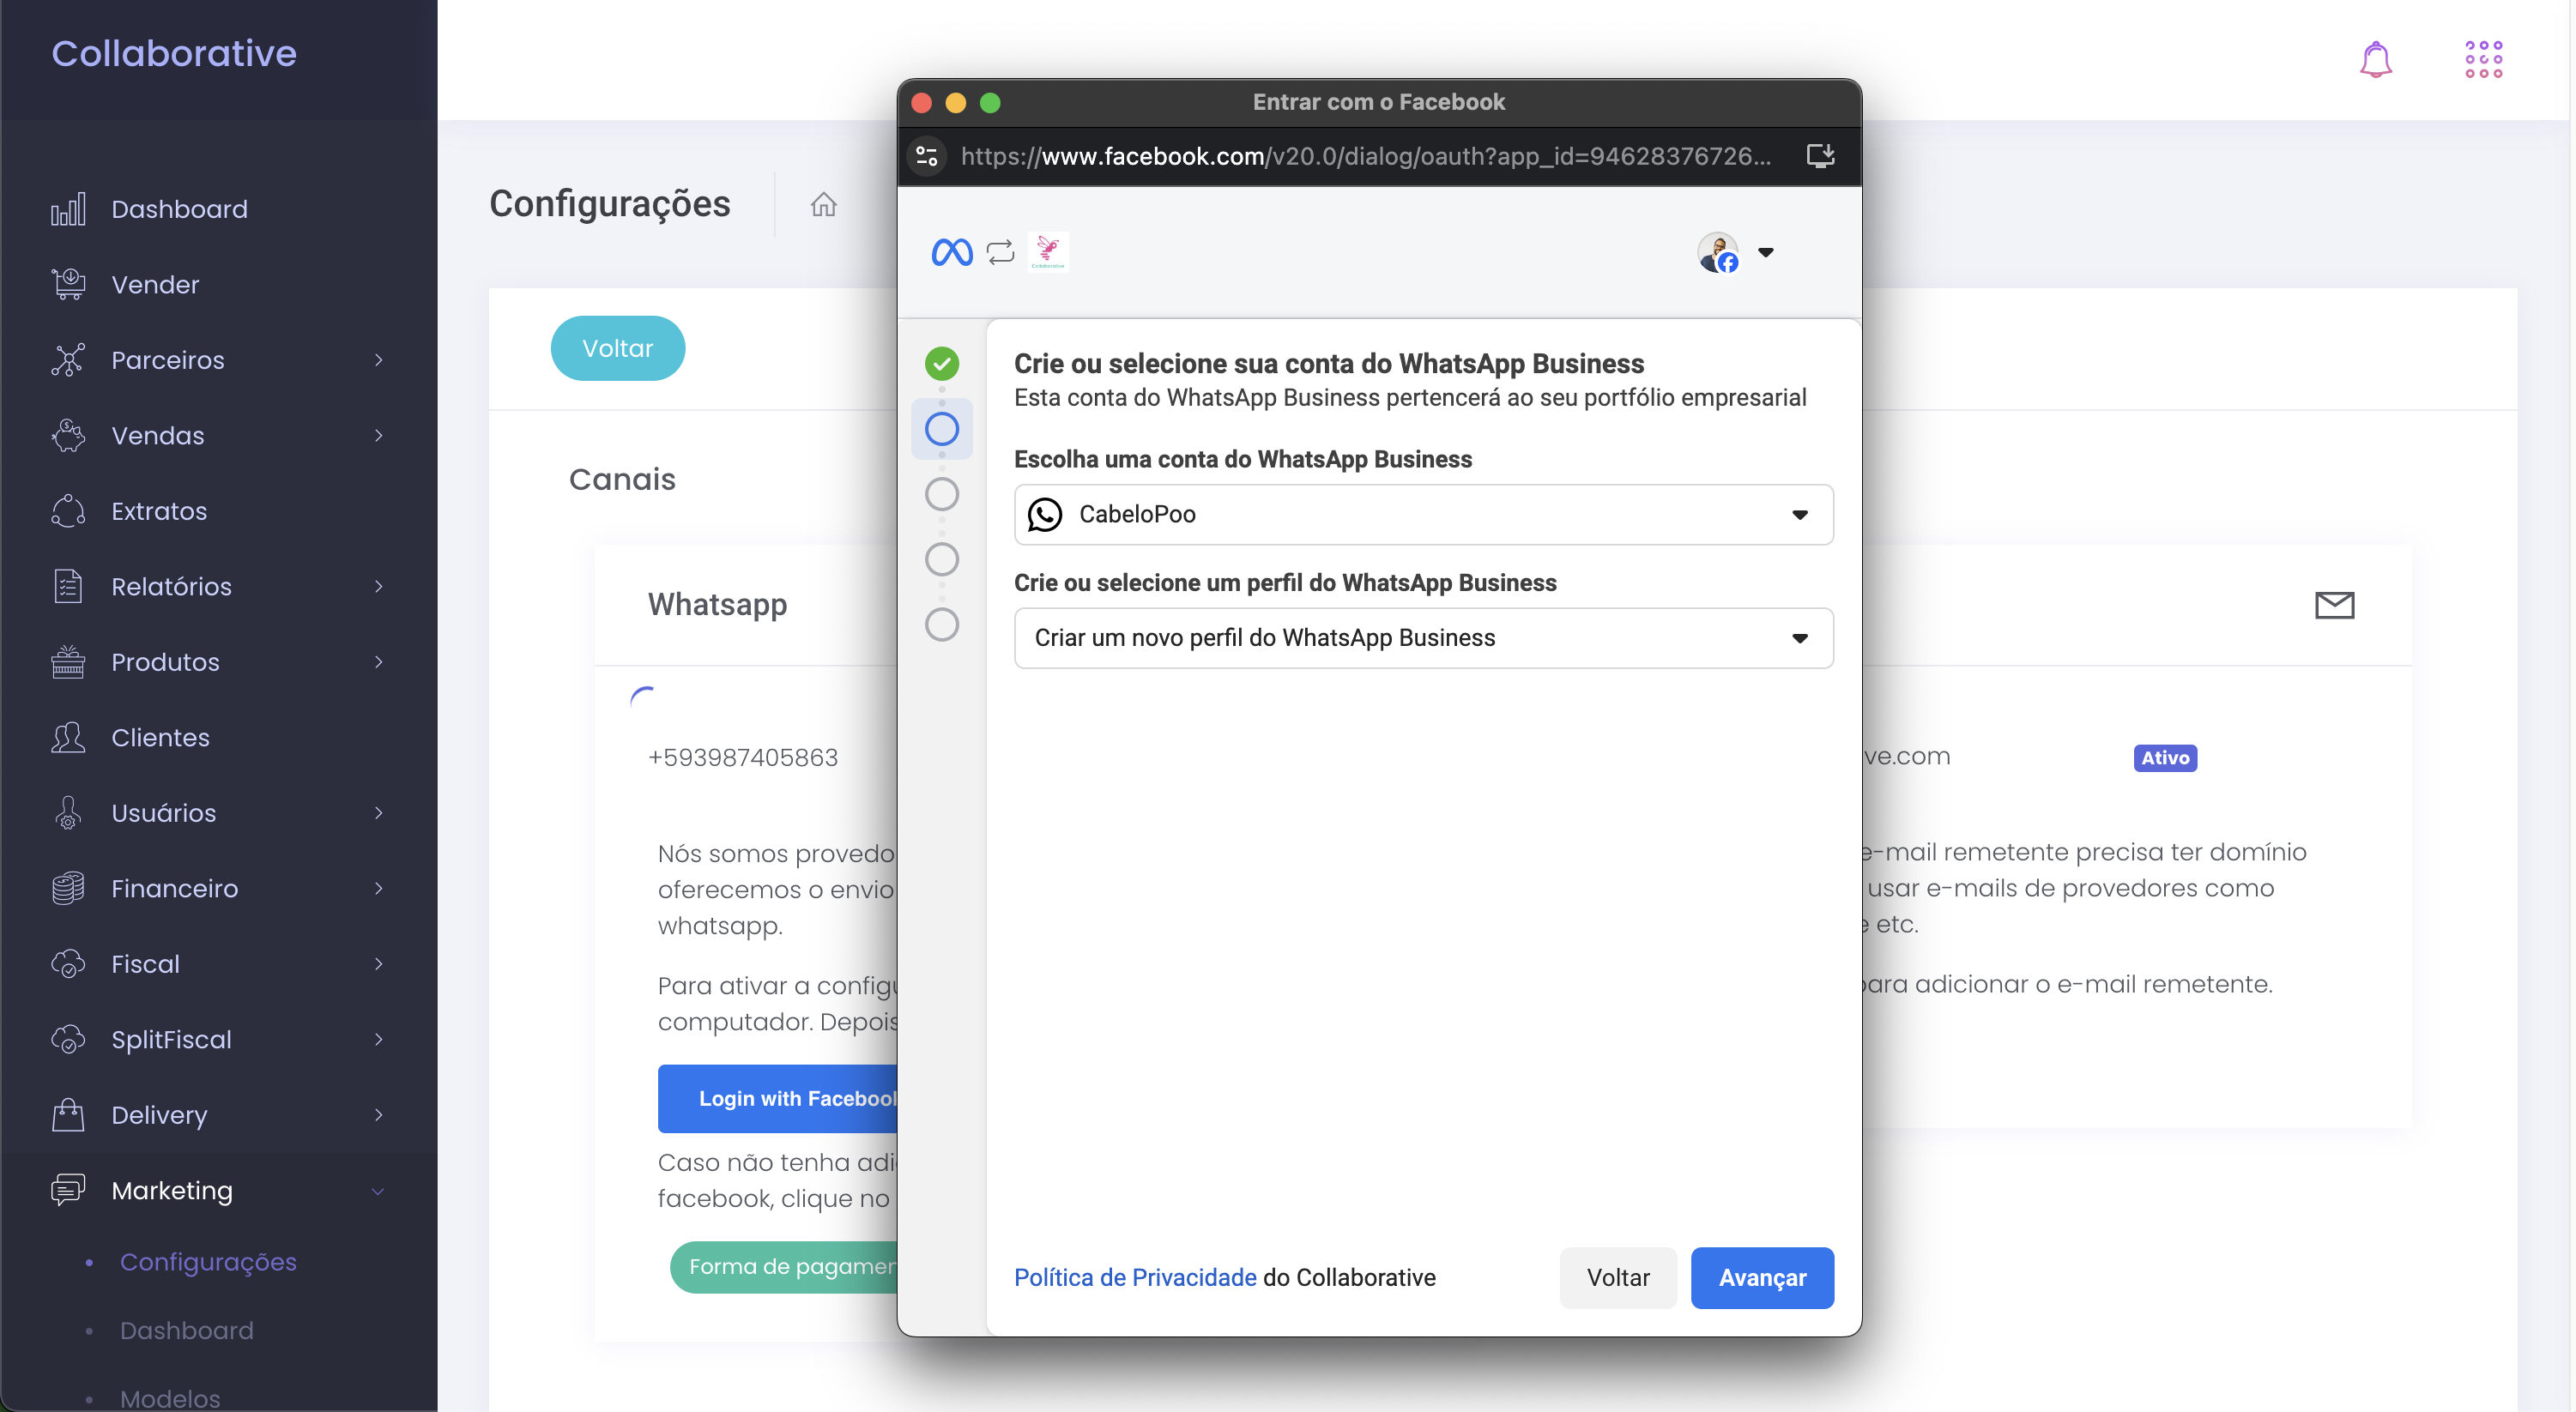This screenshot has width=2576, height=1412.
Task: Open the Financeiro section icon
Action: tap(66, 887)
